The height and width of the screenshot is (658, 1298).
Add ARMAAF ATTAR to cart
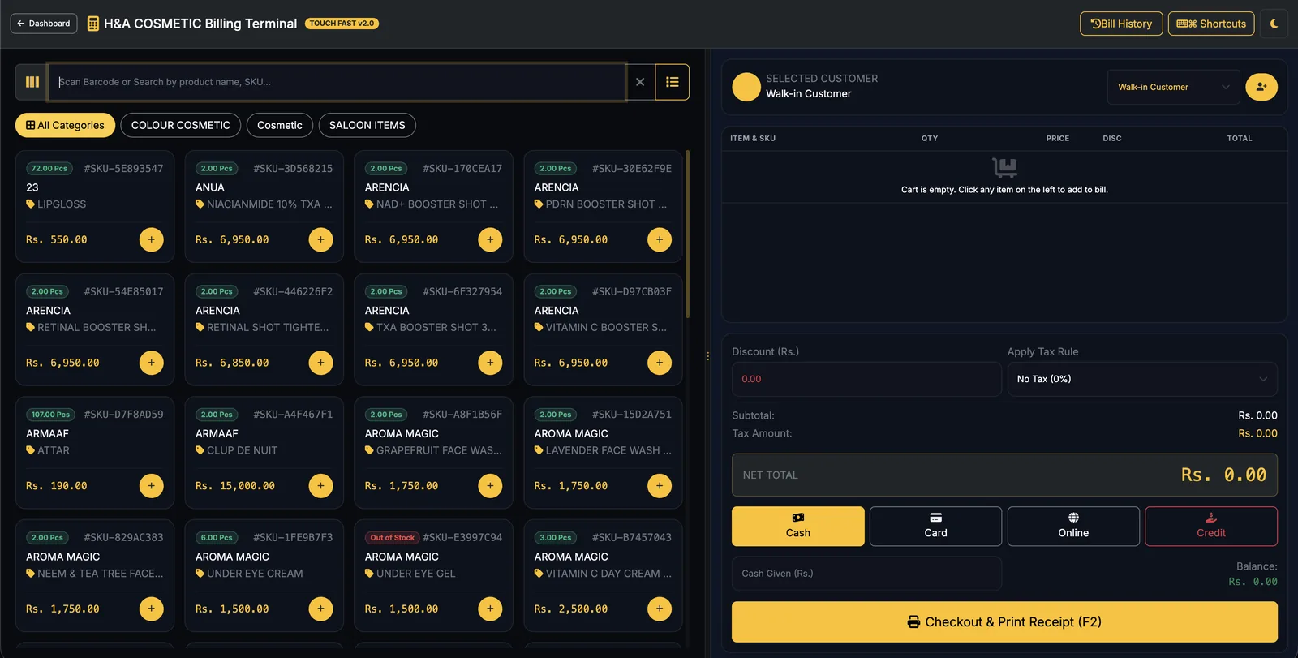click(x=151, y=486)
